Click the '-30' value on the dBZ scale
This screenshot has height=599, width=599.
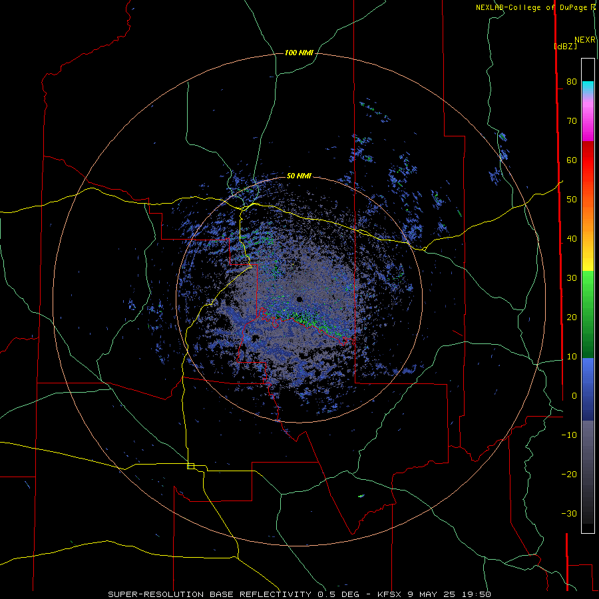[569, 514]
